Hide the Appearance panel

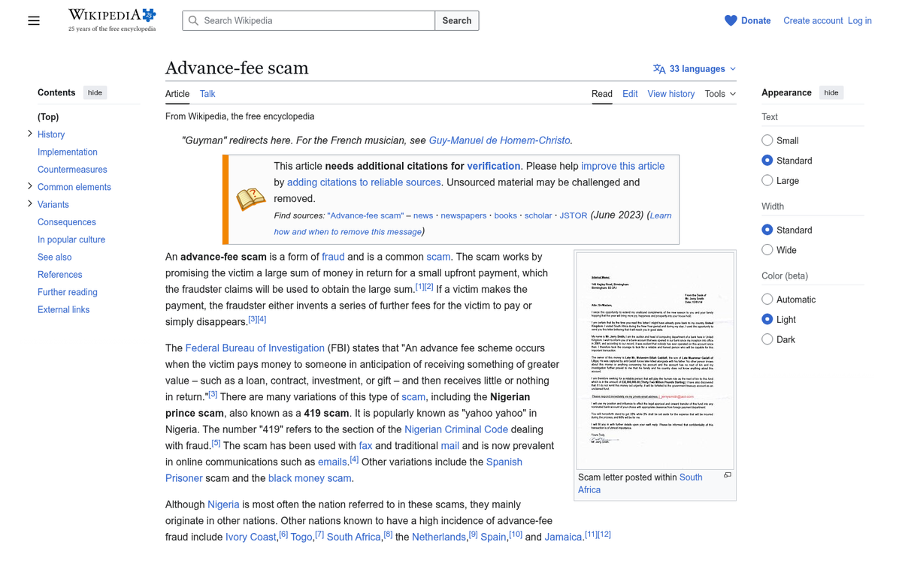(x=831, y=93)
